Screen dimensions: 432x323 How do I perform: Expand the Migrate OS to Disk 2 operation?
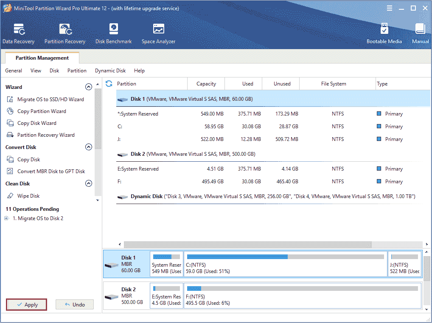[6, 218]
